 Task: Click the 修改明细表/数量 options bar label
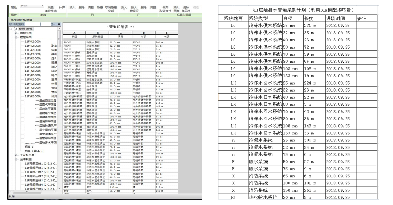[21, 20]
